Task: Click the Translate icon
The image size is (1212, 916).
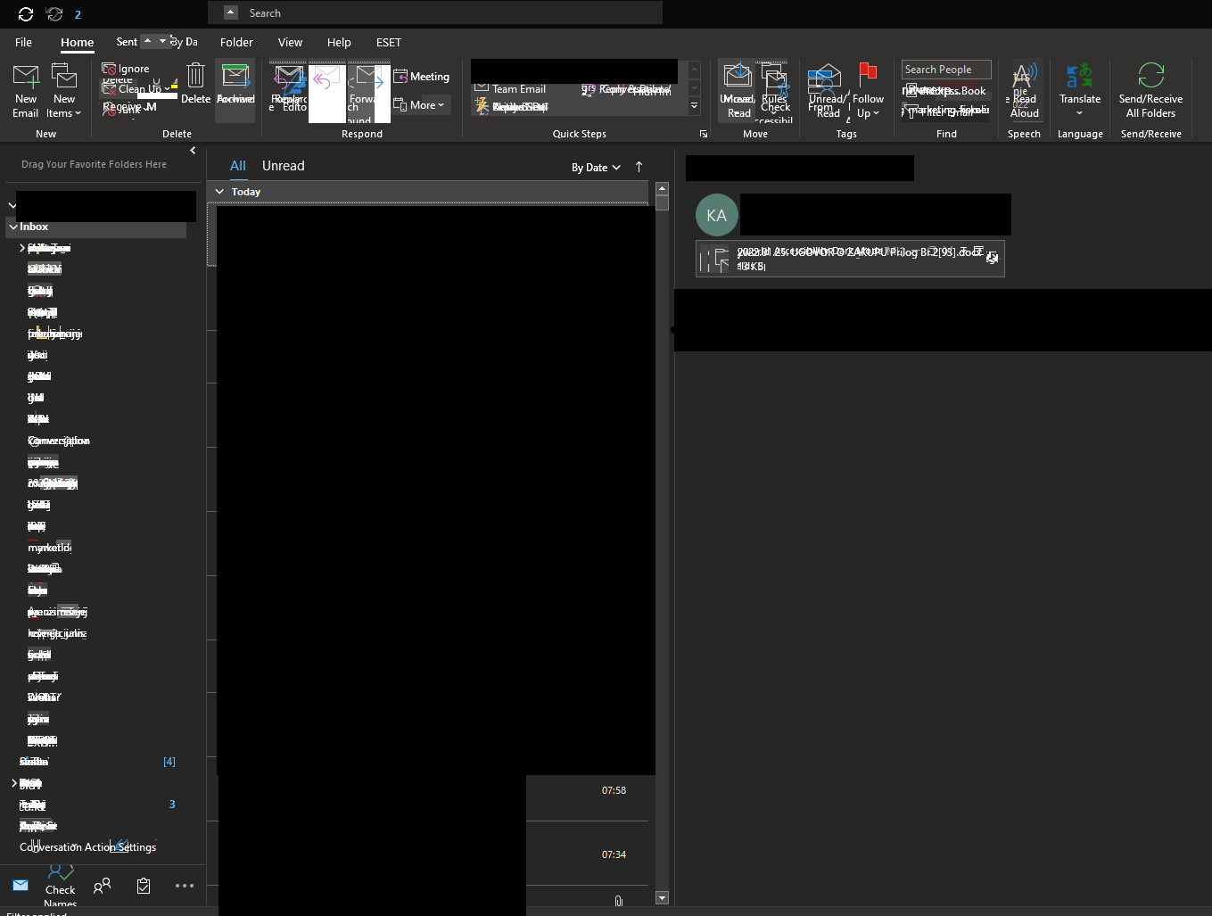Action: pos(1079,90)
